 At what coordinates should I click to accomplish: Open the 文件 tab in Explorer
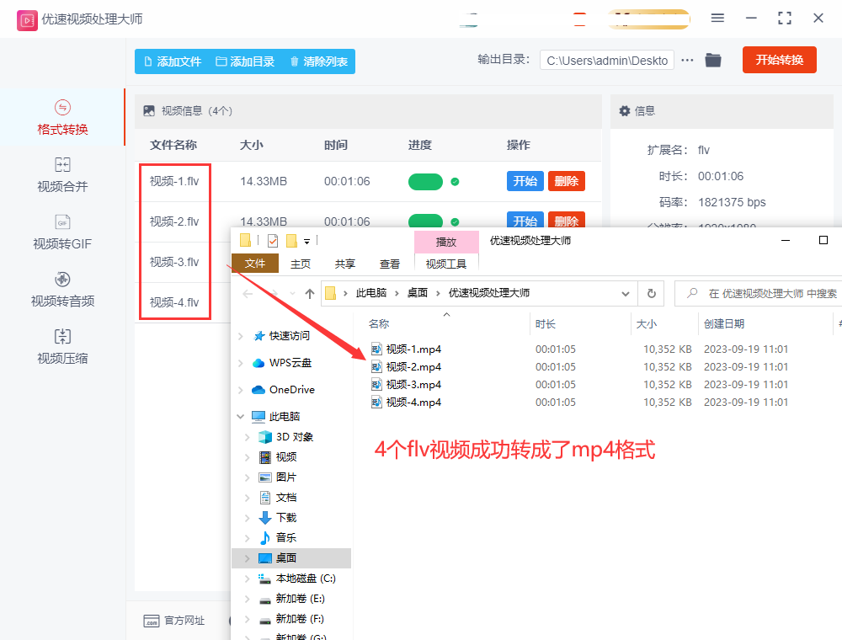click(x=255, y=264)
